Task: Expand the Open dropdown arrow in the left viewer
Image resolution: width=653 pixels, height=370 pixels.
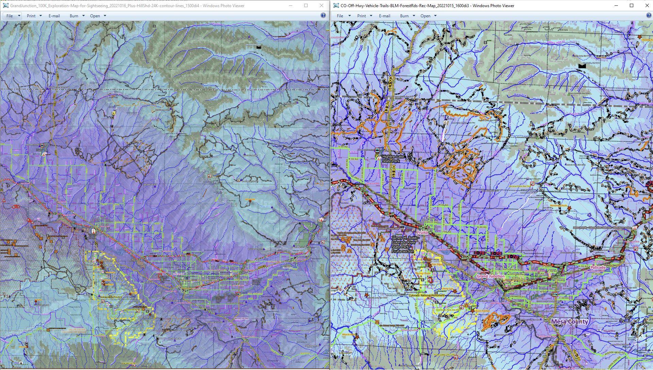Action: coord(105,16)
